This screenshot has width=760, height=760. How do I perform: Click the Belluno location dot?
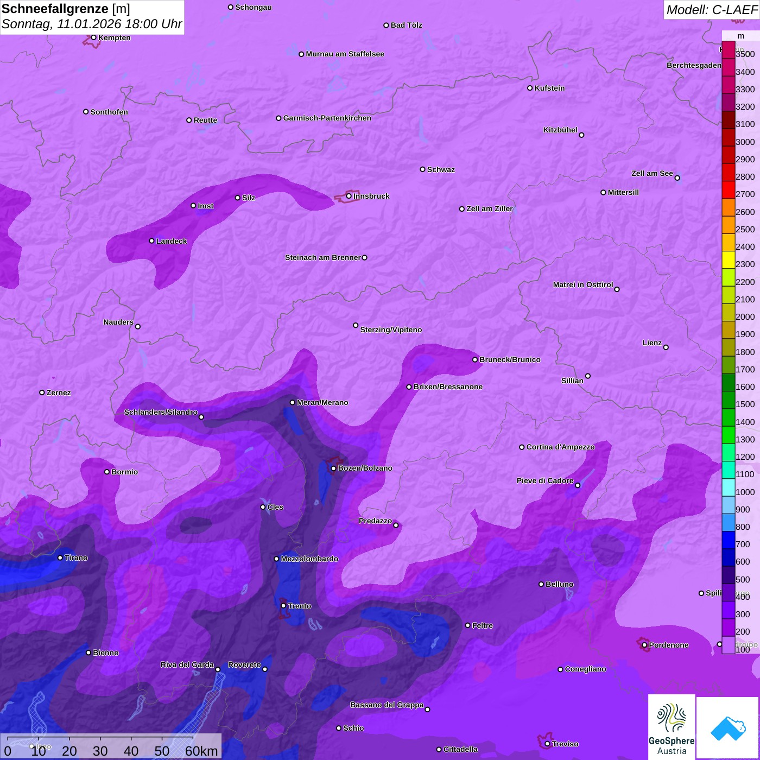pos(541,584)
